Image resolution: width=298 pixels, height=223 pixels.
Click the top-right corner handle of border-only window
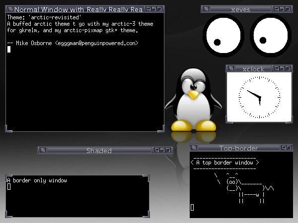tap(147, 178)
